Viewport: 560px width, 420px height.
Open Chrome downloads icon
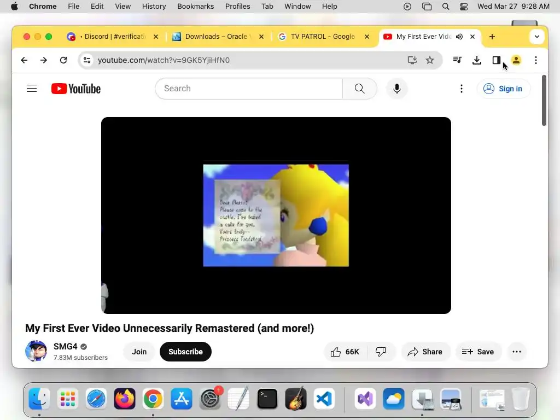tap(477, 60)
